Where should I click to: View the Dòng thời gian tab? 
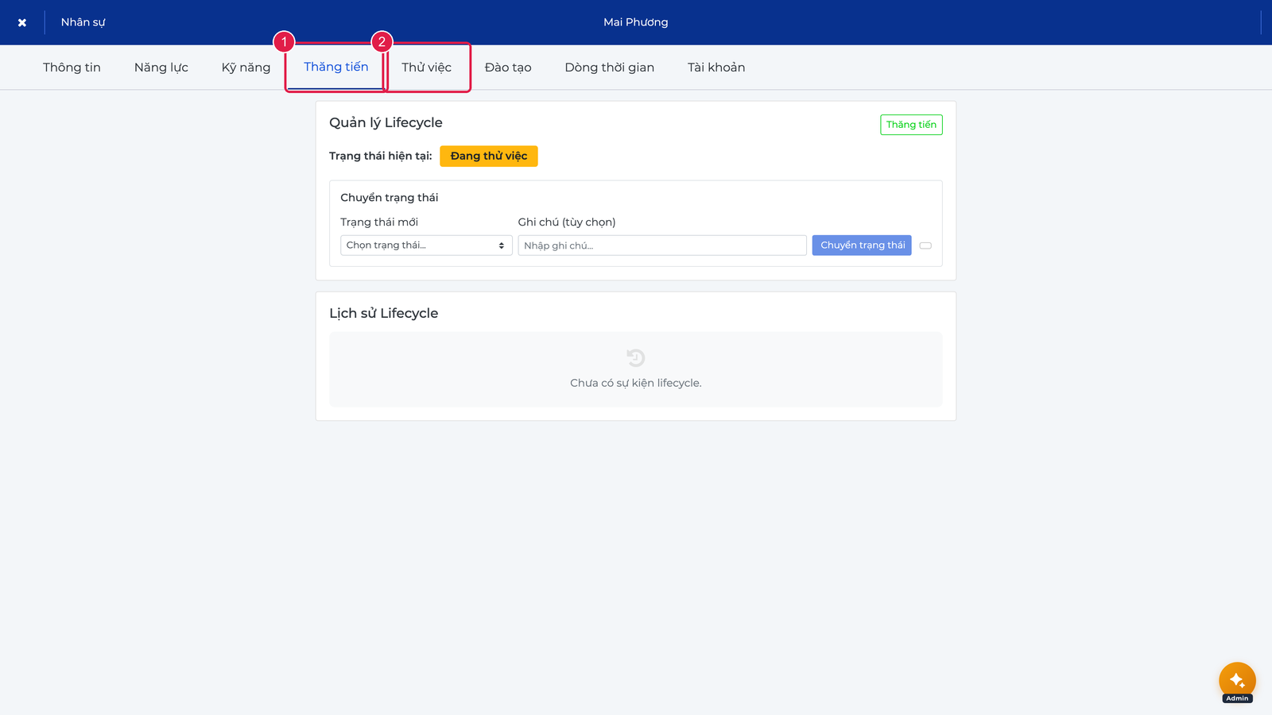tap(610, 68)
